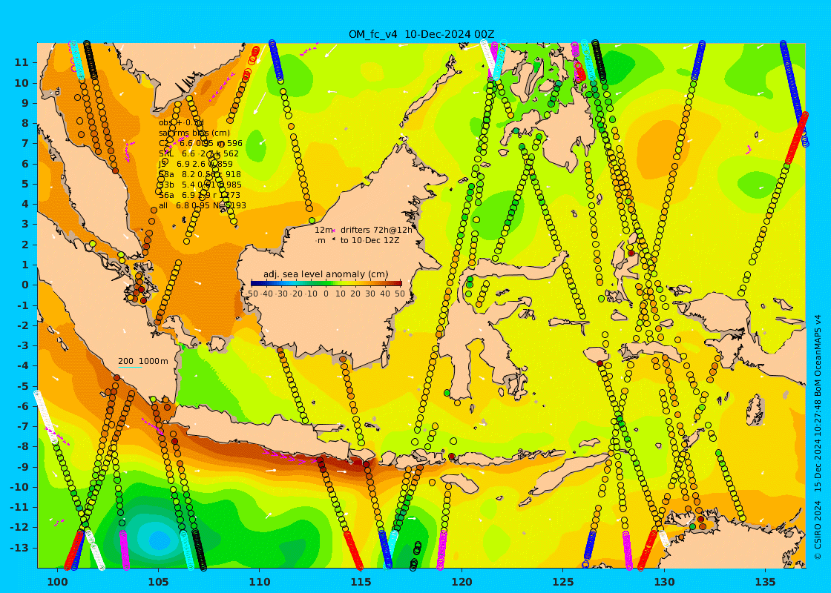Click the latitude axis label "1"
Viewport: 831px width, 593px height.
coord(24,265)
